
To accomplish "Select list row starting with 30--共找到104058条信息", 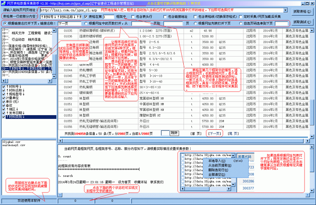I will tap(27, 72).
